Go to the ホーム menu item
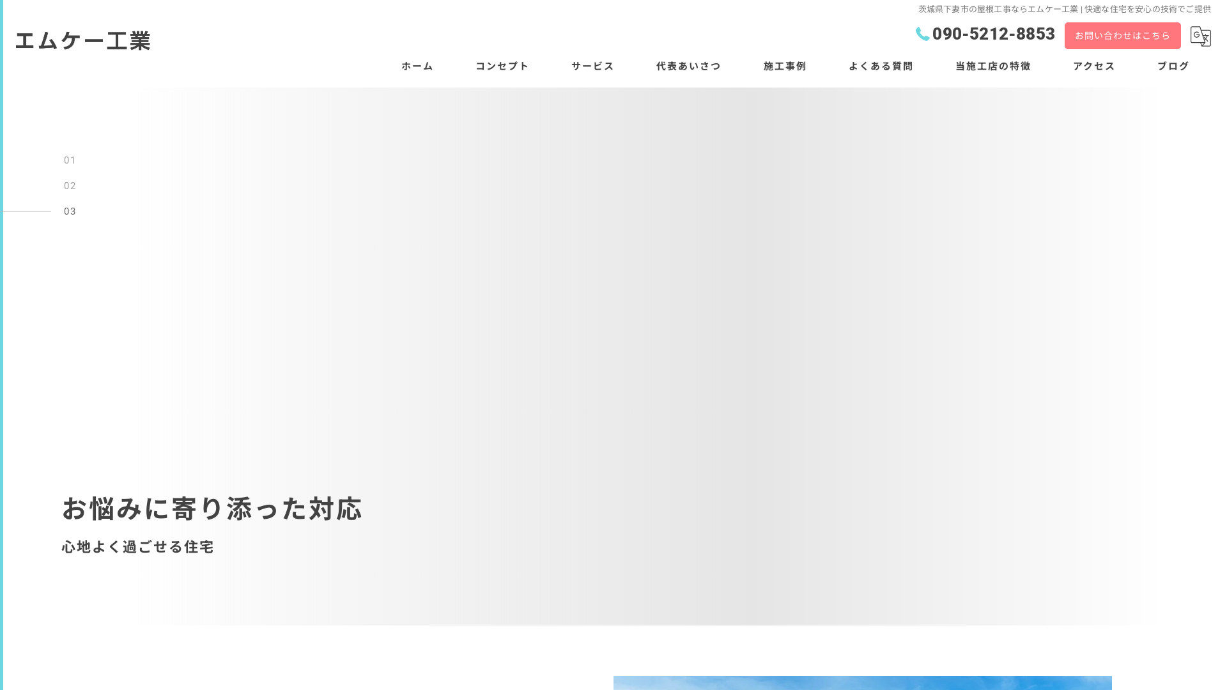 click(x=417, y=66)
